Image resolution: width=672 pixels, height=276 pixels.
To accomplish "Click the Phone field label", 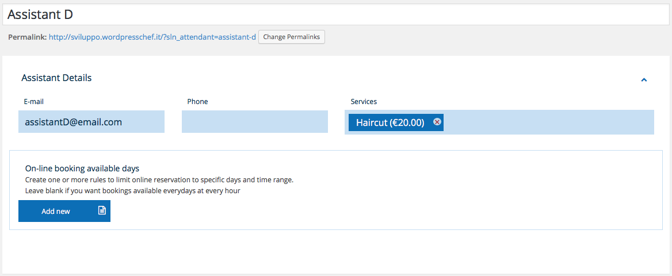I will 197,101.
